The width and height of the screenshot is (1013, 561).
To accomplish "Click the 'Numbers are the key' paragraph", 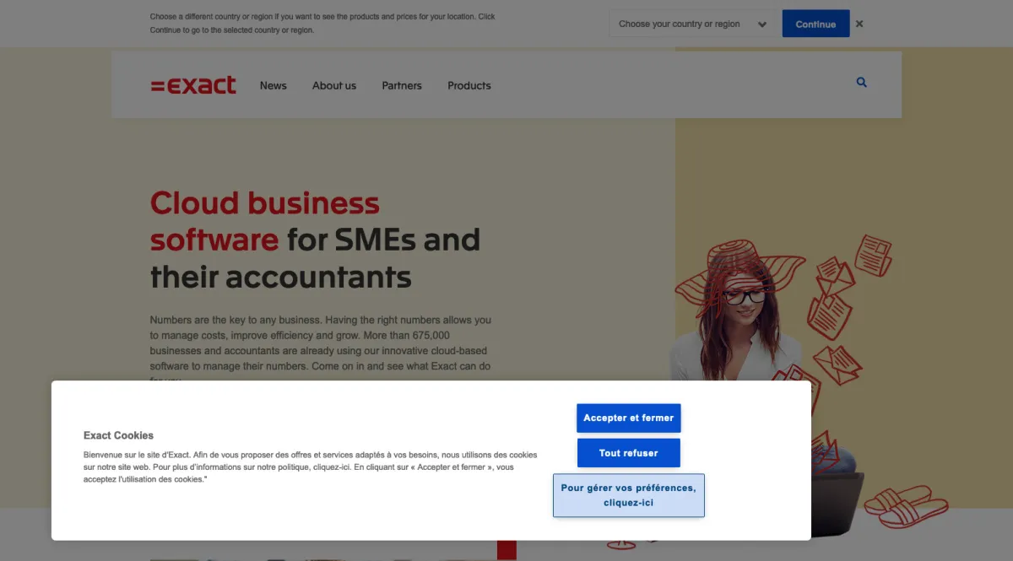I will (321, 350).
